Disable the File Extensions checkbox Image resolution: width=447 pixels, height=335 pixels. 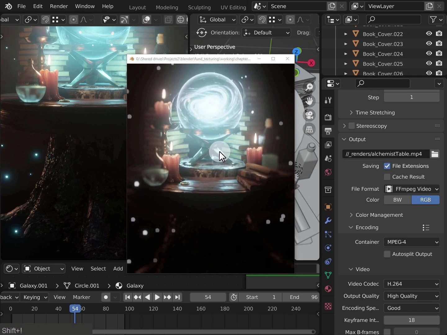click(387, 166)
